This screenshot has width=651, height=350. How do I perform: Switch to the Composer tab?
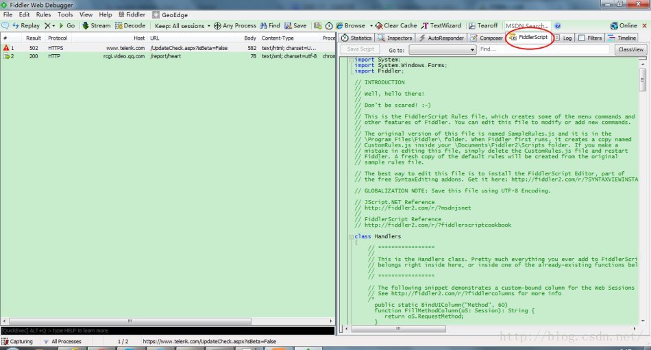pyautogui.click(x=486, y=38)
